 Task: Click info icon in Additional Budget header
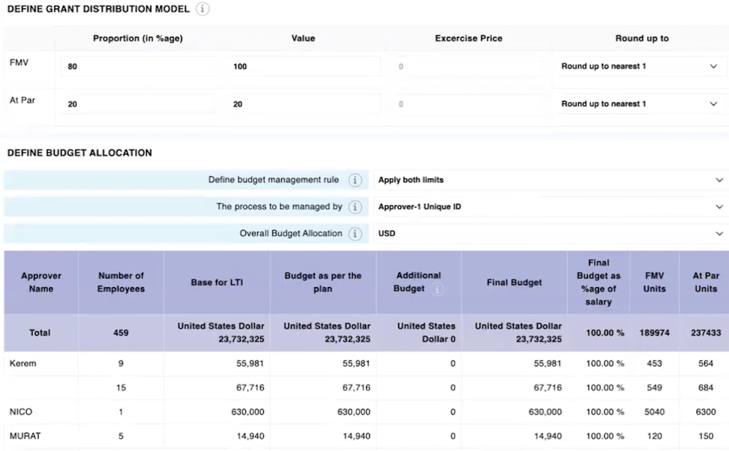click(x=437, y=289)
